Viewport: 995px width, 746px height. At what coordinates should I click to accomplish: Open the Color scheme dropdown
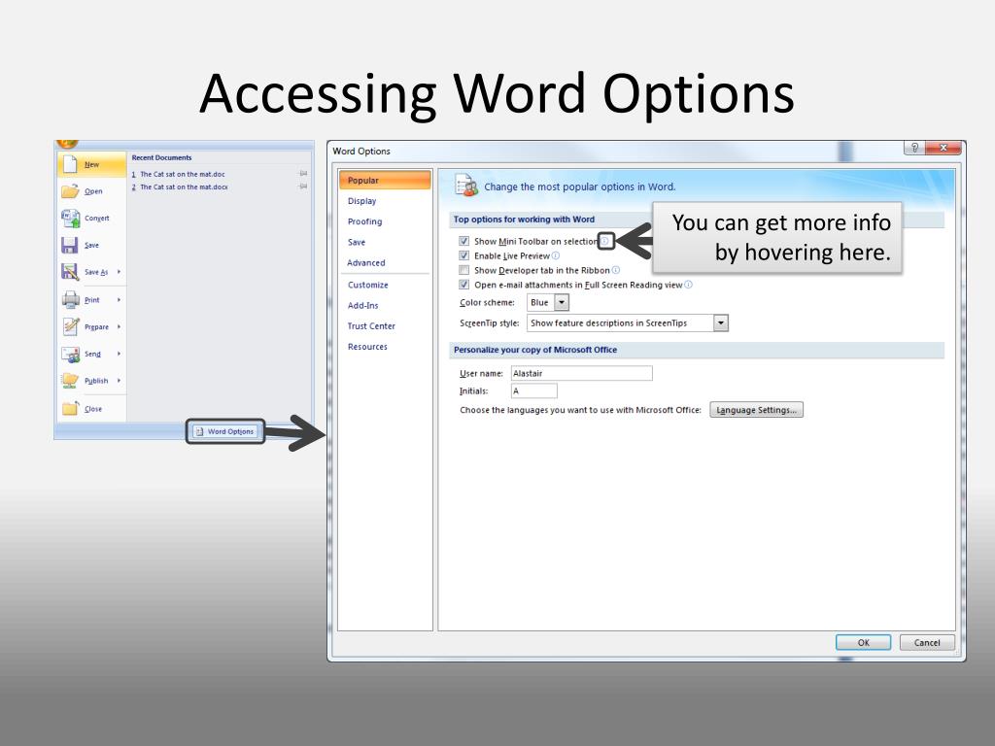(562, 303)
